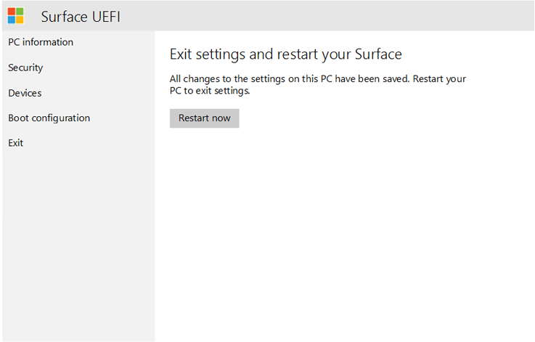Screen dimensions: 535x342
Task: Click empty sidebar area below Exit
Action: click(78, 240)
